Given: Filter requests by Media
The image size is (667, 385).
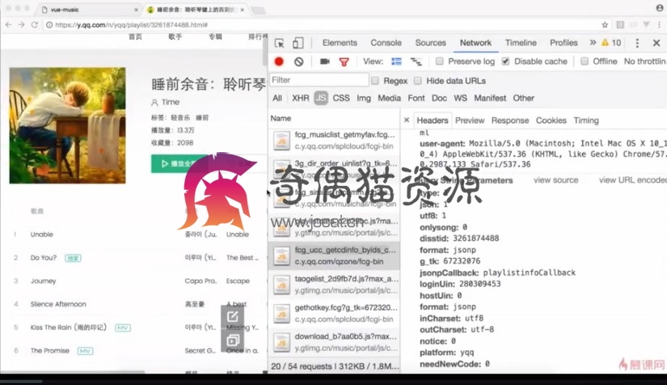Looking at the screenshot, I should pyautogui.click(x=389, y=98).
